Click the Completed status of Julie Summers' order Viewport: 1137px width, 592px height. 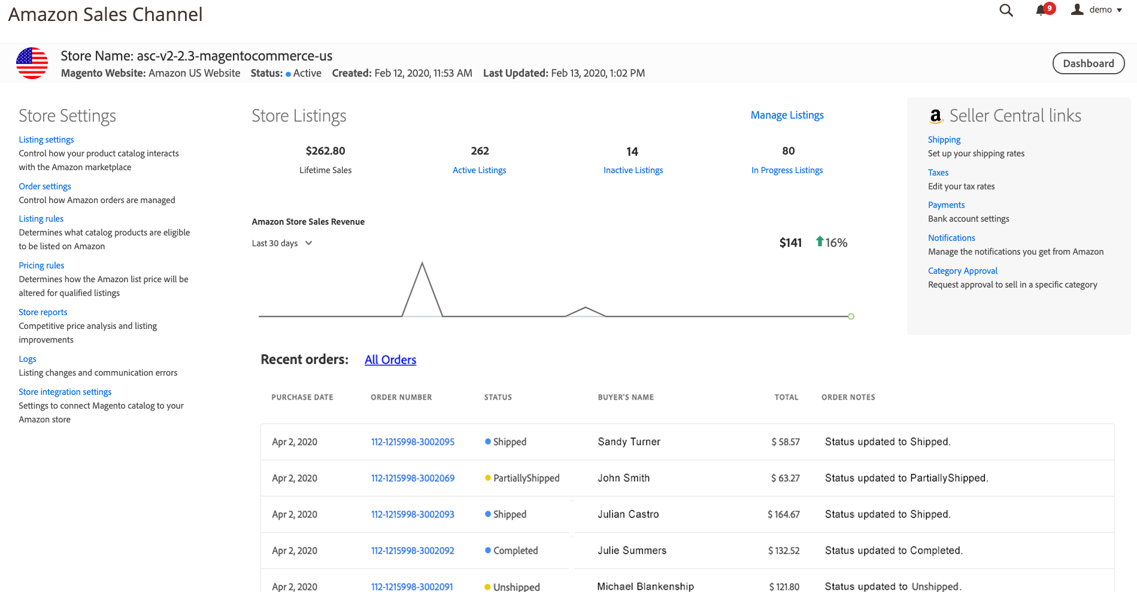coord(511,551)
